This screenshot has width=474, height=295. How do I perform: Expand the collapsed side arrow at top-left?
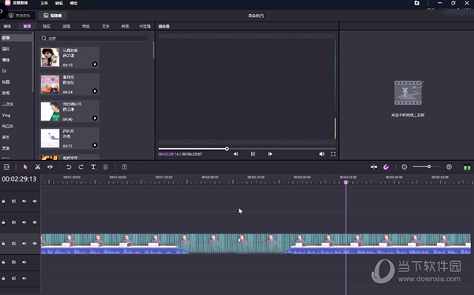tap(2, 11)
